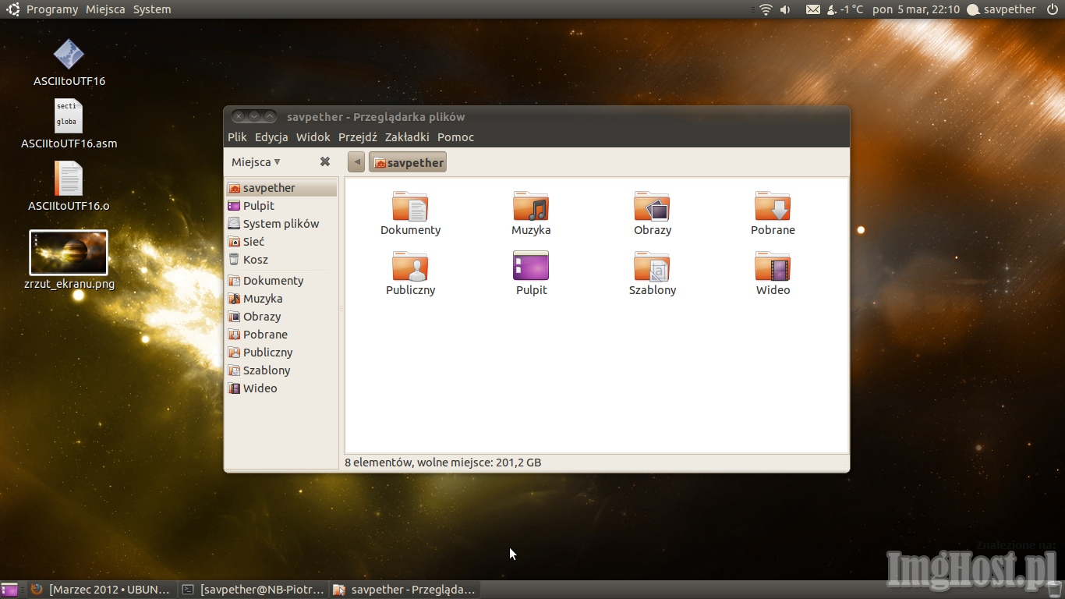Viewport: 1065px width, 599px height.
Task: Click the path bar back arrow
Action: (x=356, y=162)
